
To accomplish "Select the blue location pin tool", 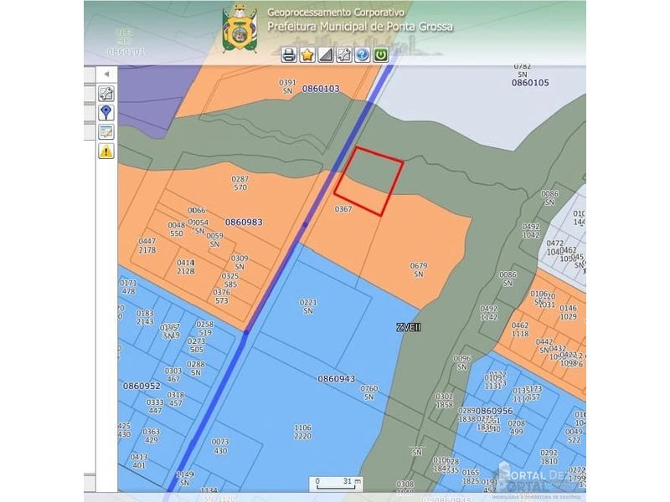I will click(106, 112).
